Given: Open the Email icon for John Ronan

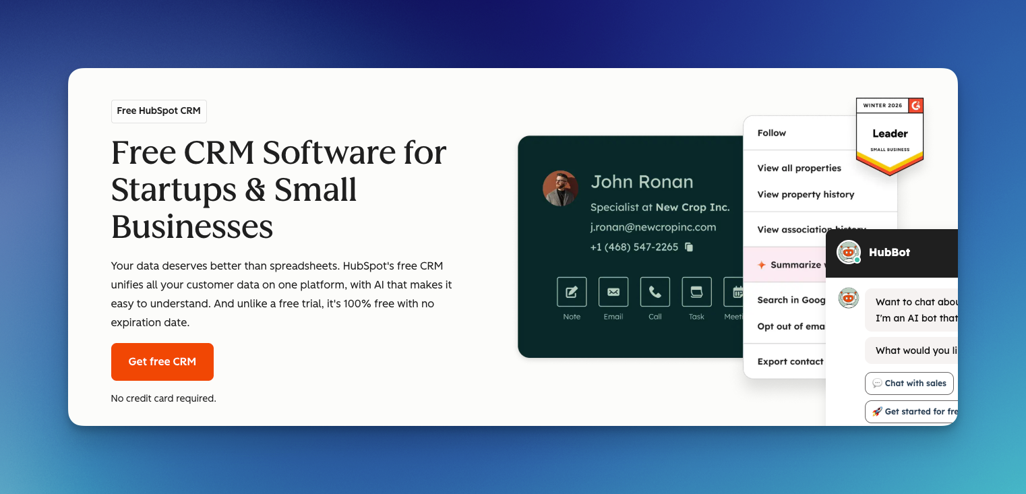Looking at the screenshot, I should tap(613, 291).
